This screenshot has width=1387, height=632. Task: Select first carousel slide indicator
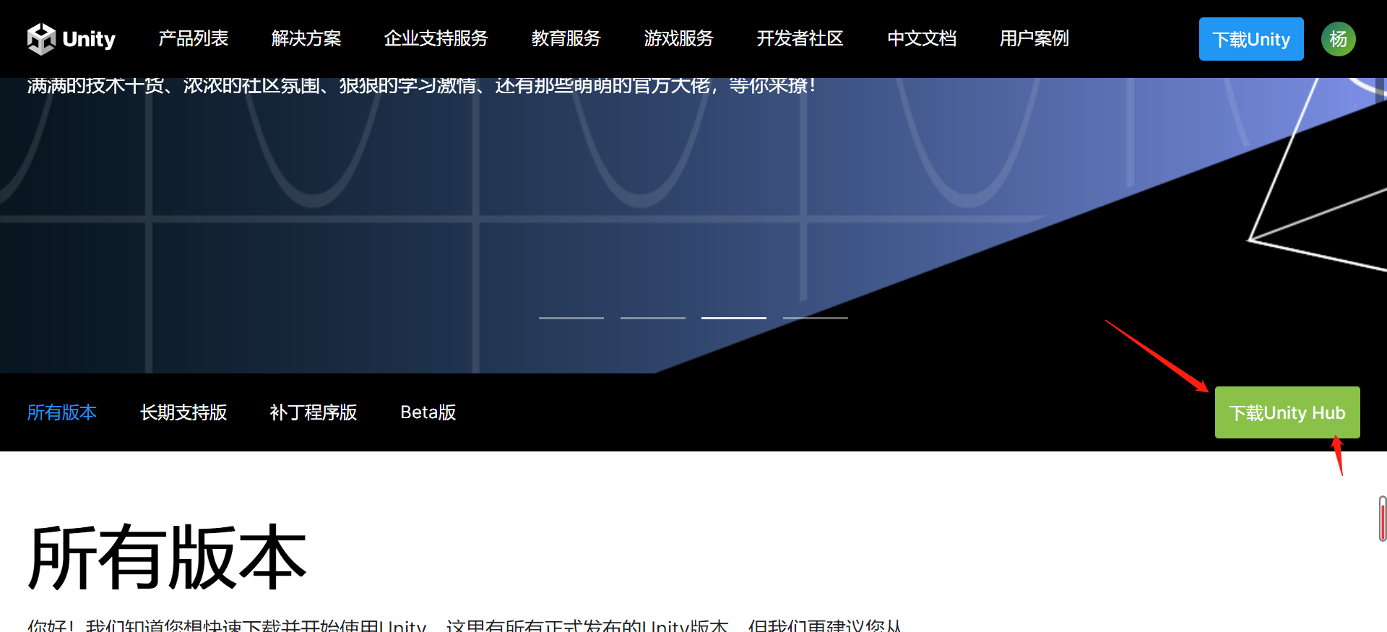(x=571, y=318)
